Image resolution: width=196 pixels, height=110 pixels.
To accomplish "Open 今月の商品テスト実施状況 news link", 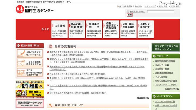I will click(x=78, y=93).
